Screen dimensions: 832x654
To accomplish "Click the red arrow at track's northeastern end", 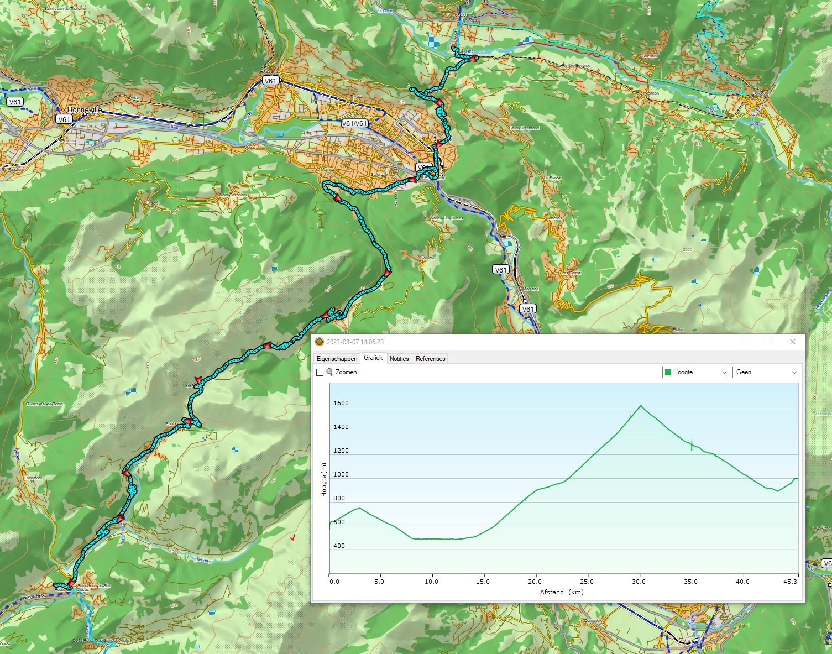I will (x=473, y=57).
